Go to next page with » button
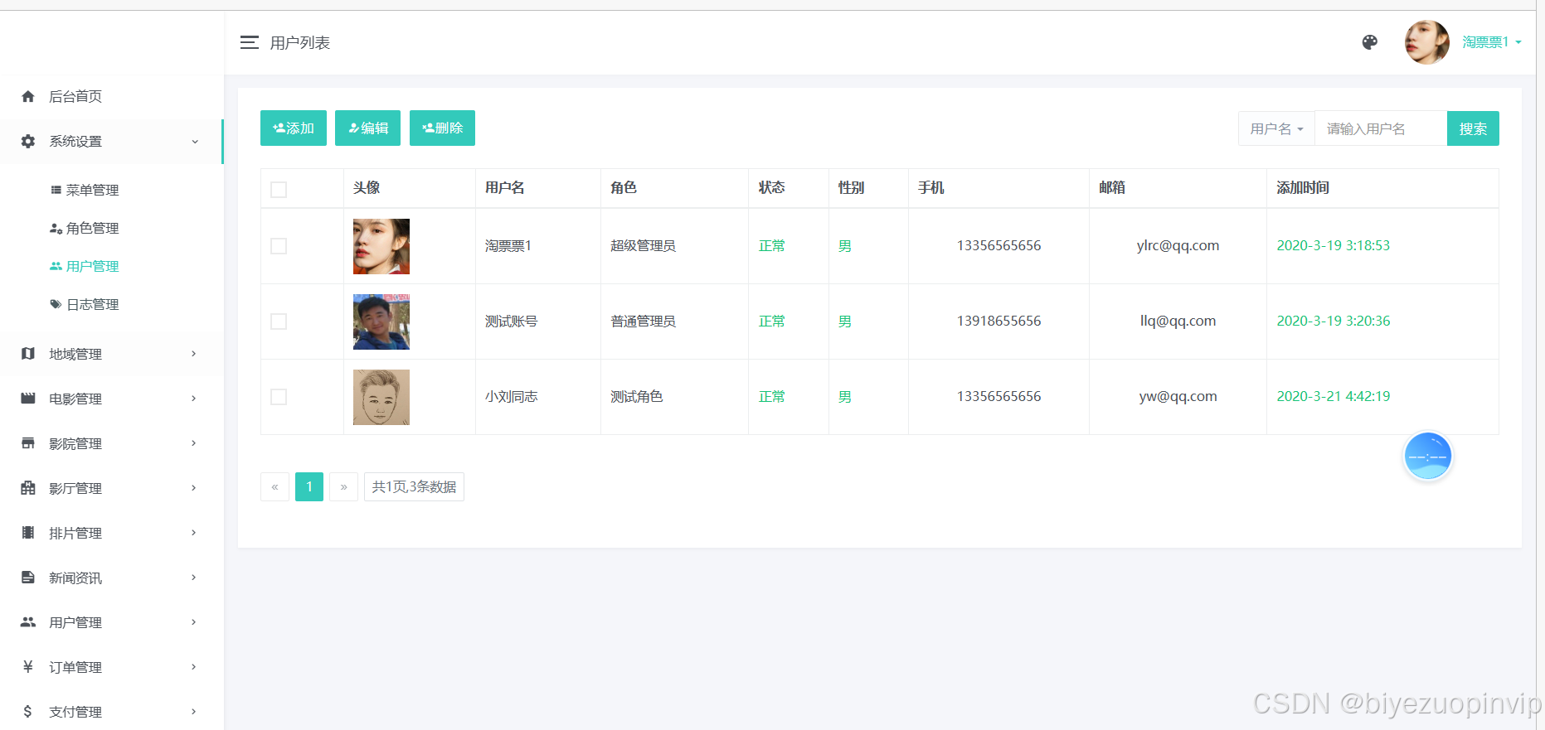The image size is (1545, 730). (343, 486)
